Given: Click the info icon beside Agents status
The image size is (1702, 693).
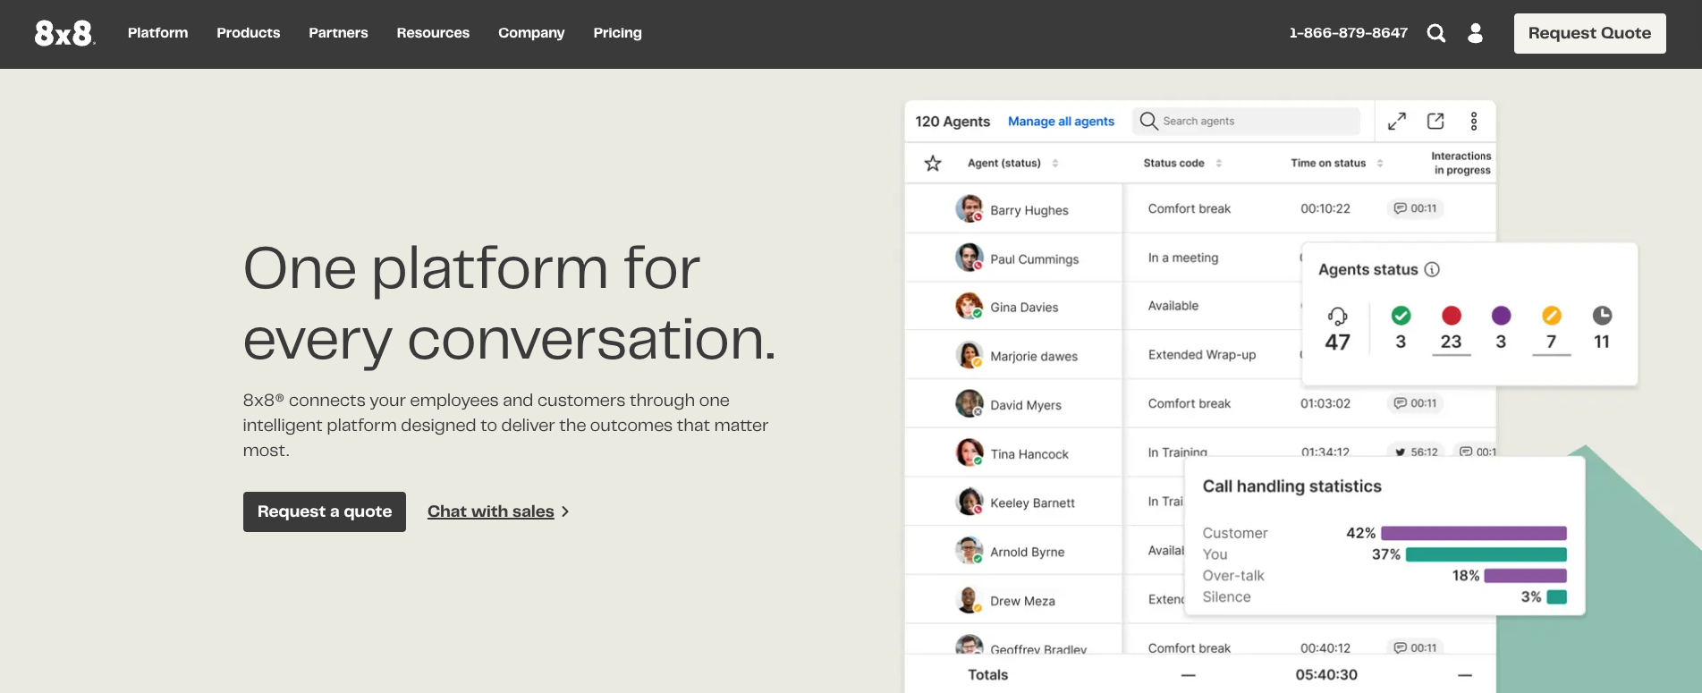Looking at the screenshot, I should pos(1432,269).
